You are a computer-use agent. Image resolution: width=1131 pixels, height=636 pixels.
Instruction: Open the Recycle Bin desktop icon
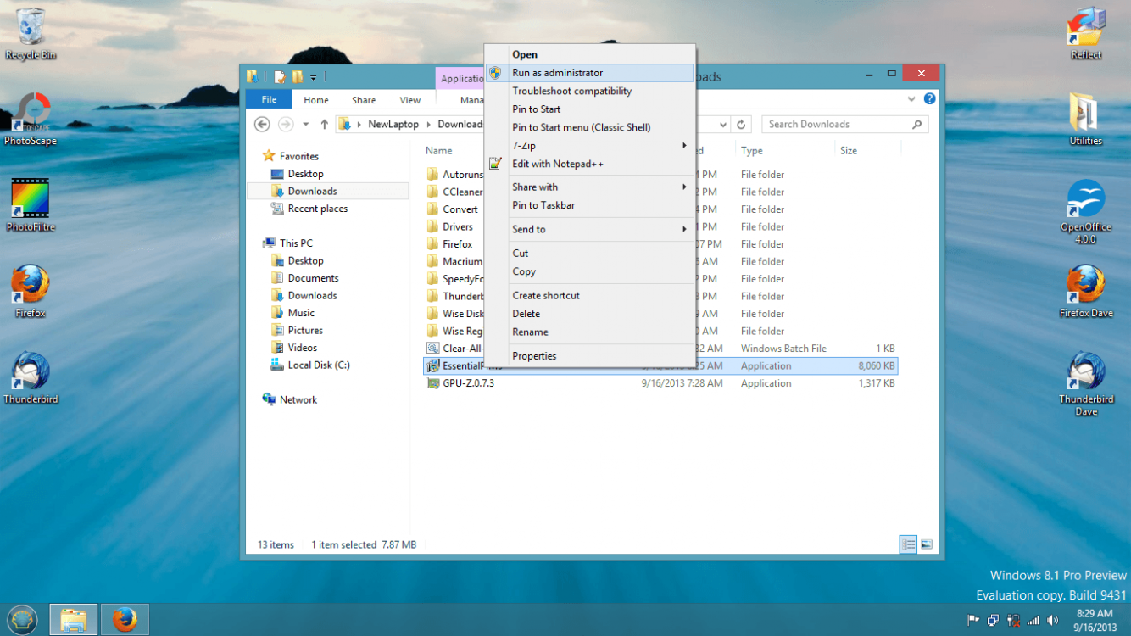(x=31, y=34)
